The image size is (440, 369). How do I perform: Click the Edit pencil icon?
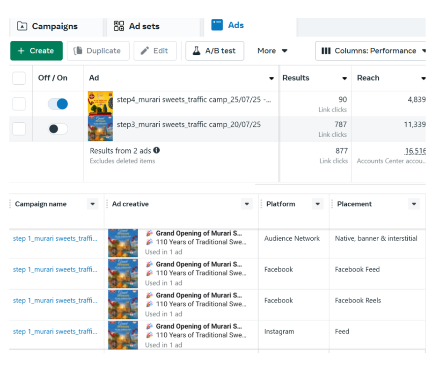pyautogui.click(x=145, y=51)
